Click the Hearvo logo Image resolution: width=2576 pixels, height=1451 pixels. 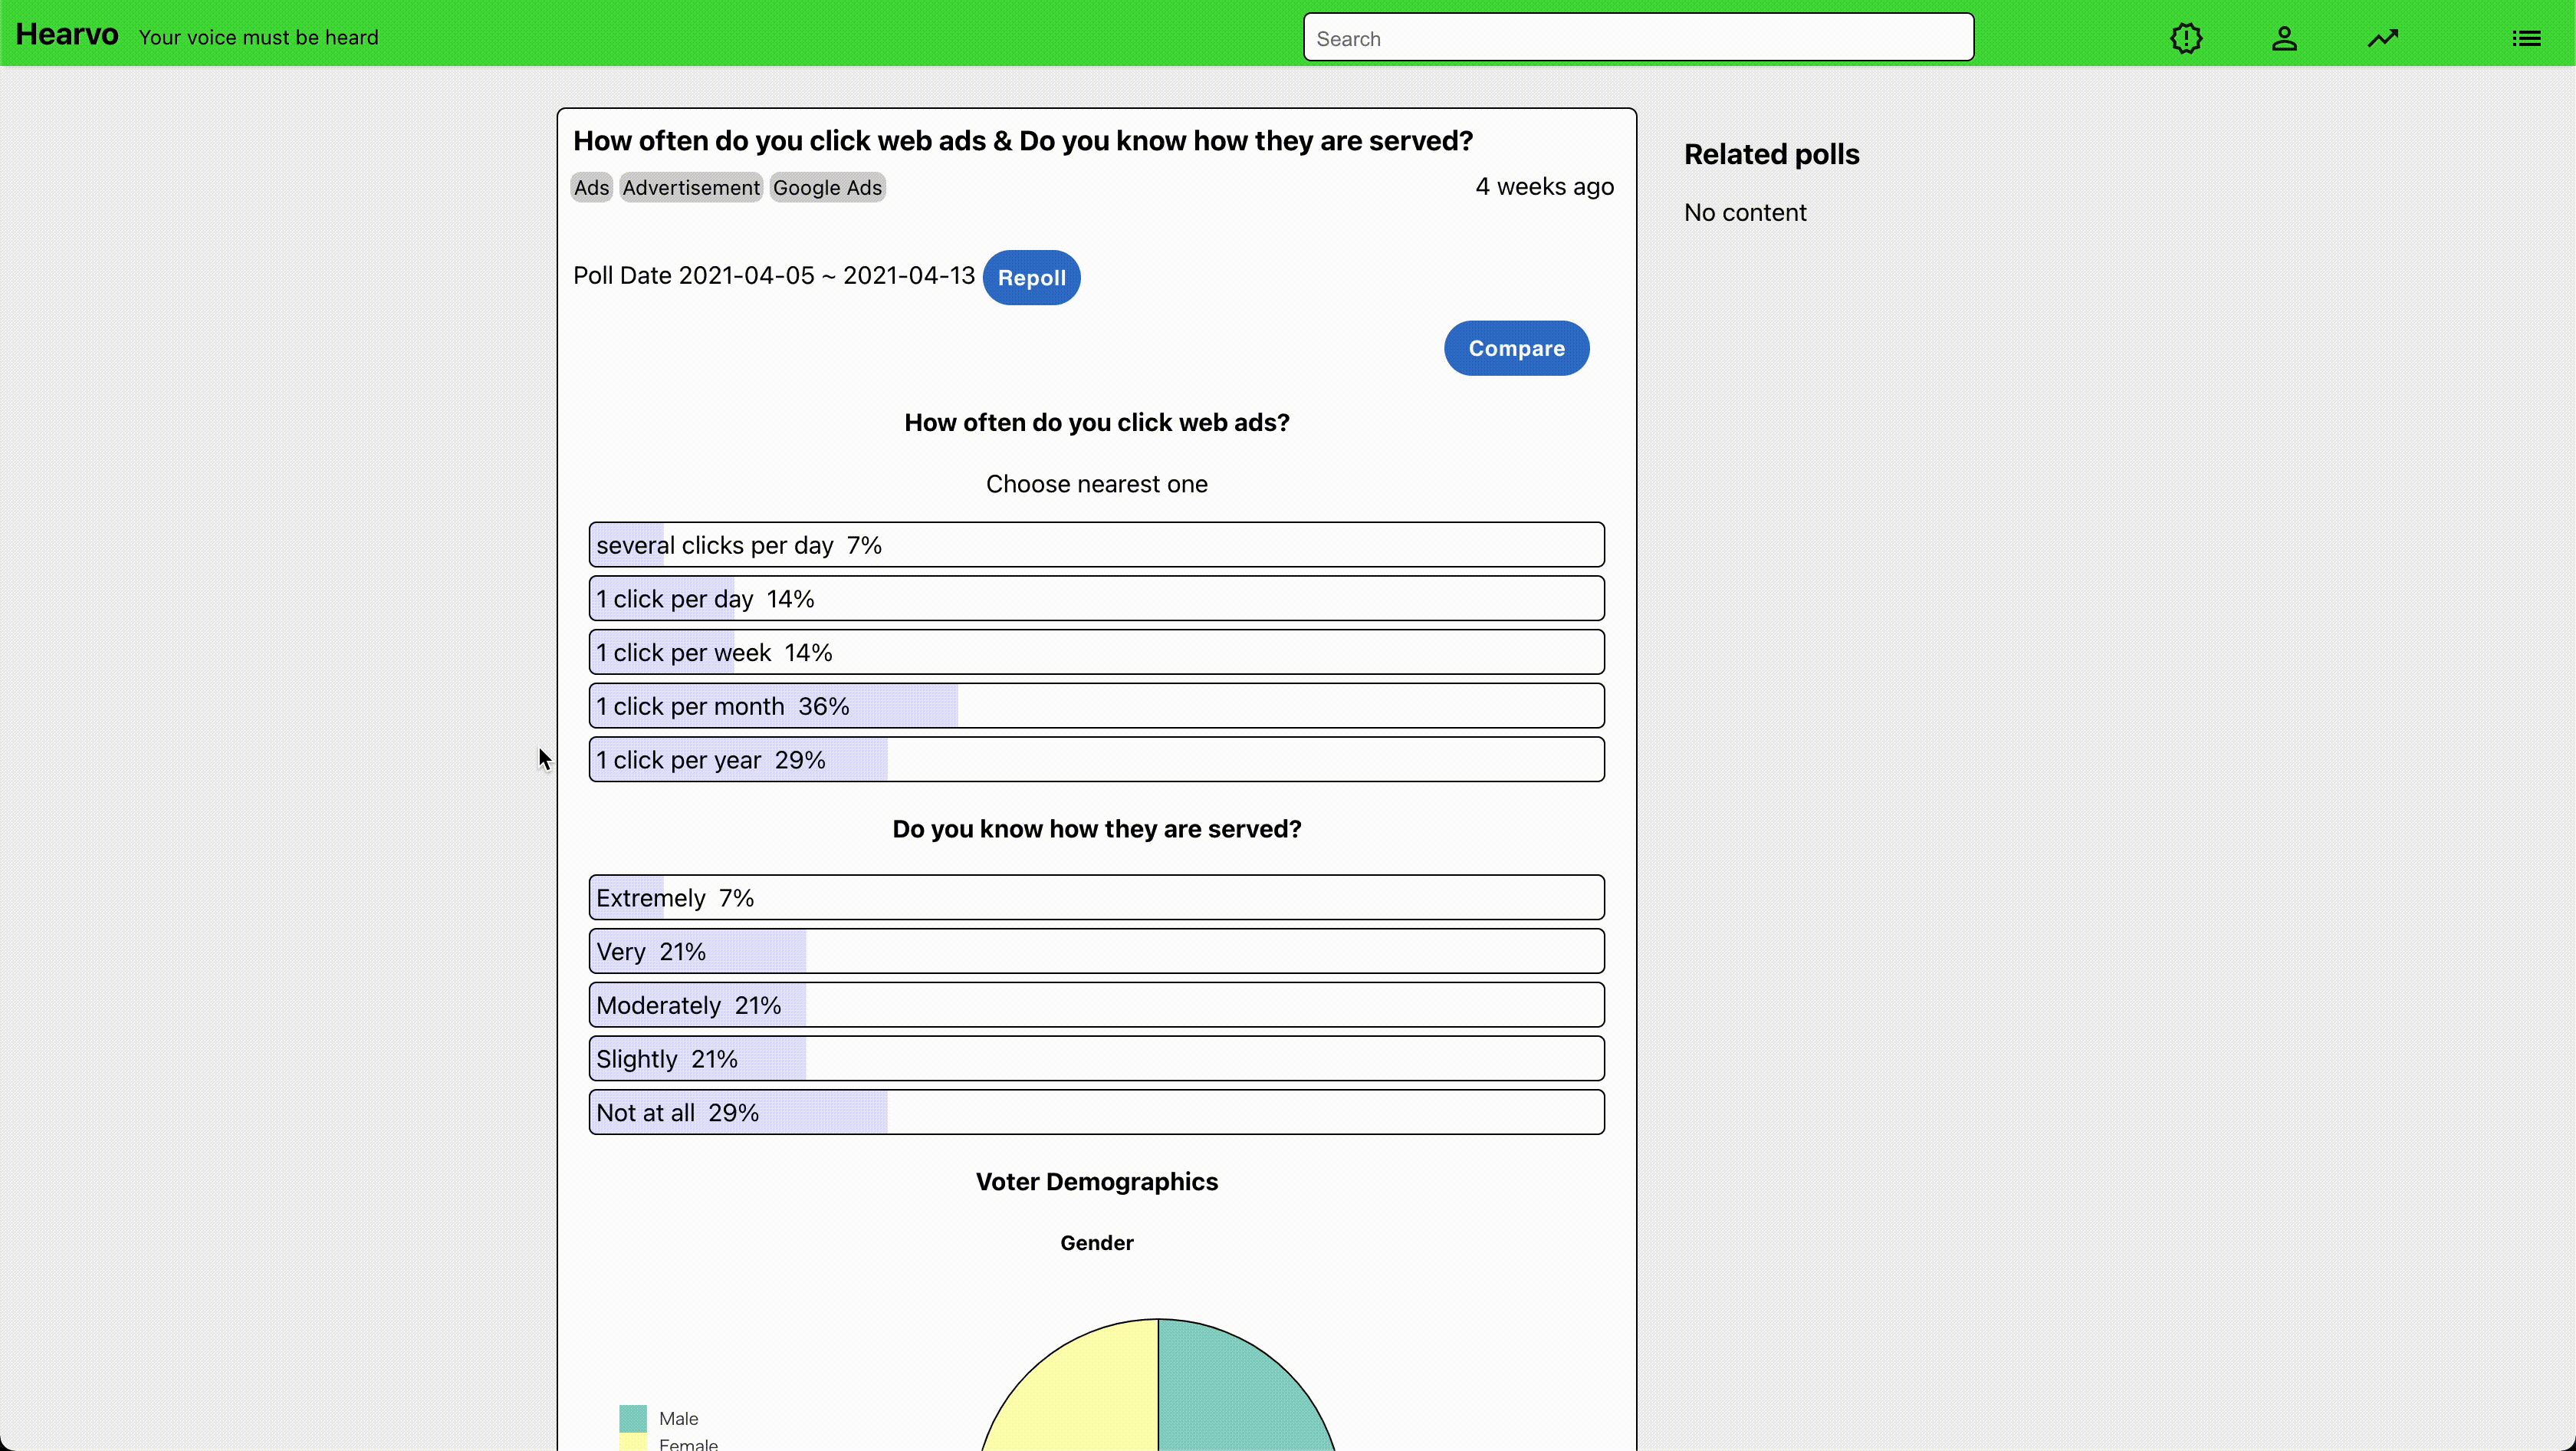point(67,35)
